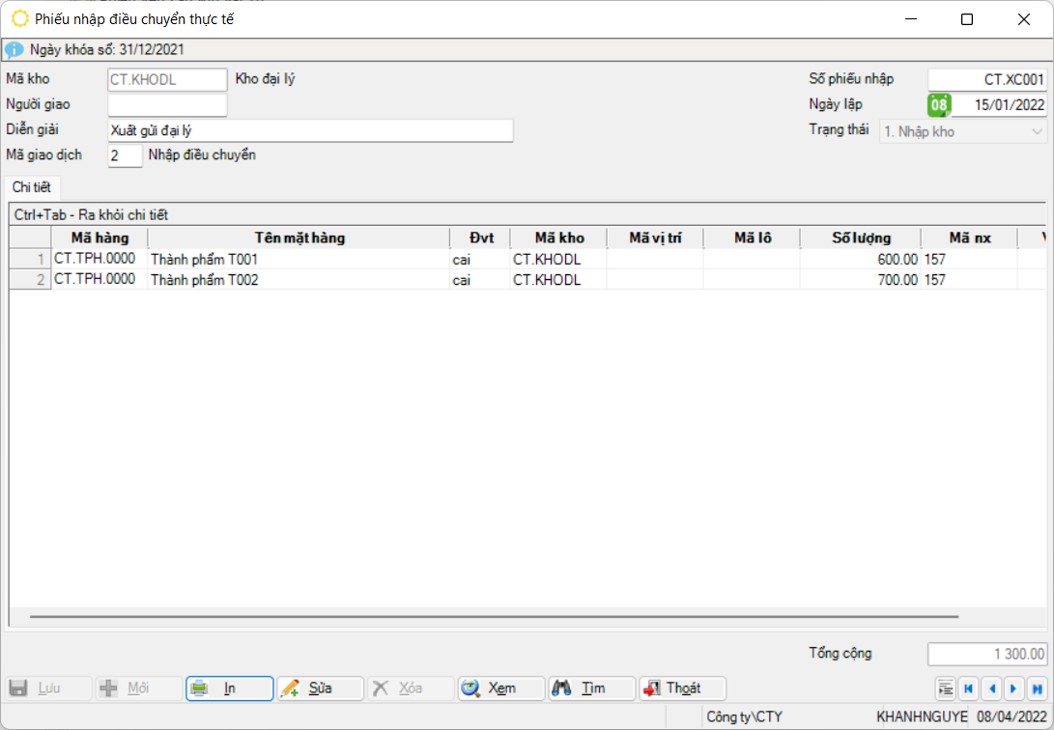Click the horizontal scrollbar of the detail grid
Viewport: 1054px width, 730px height.
point(493,616)
